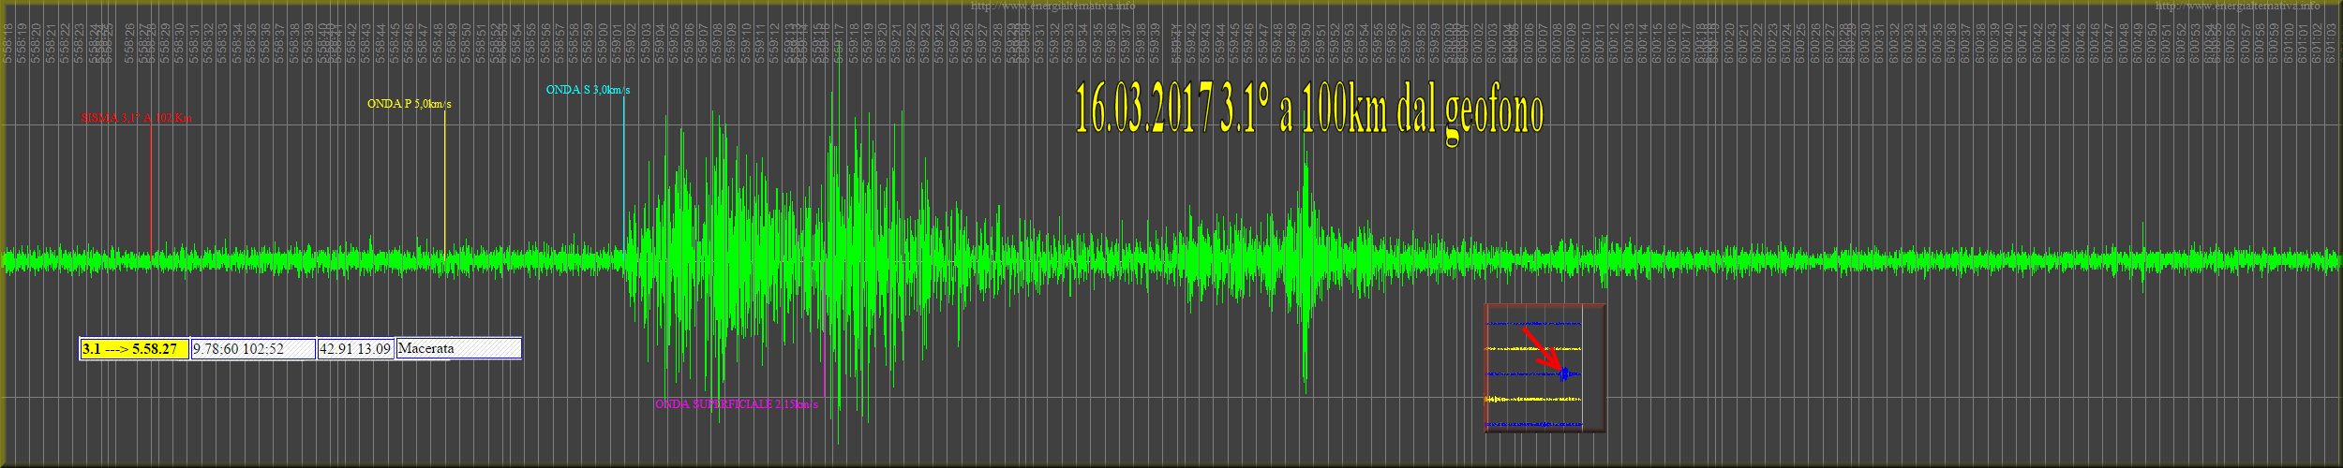Click the title '16.03.2017 3.1° a 100km dal geofono'

[1309, 112]
